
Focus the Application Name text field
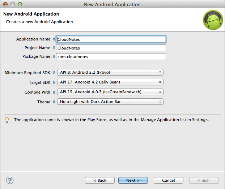[111, 39]
